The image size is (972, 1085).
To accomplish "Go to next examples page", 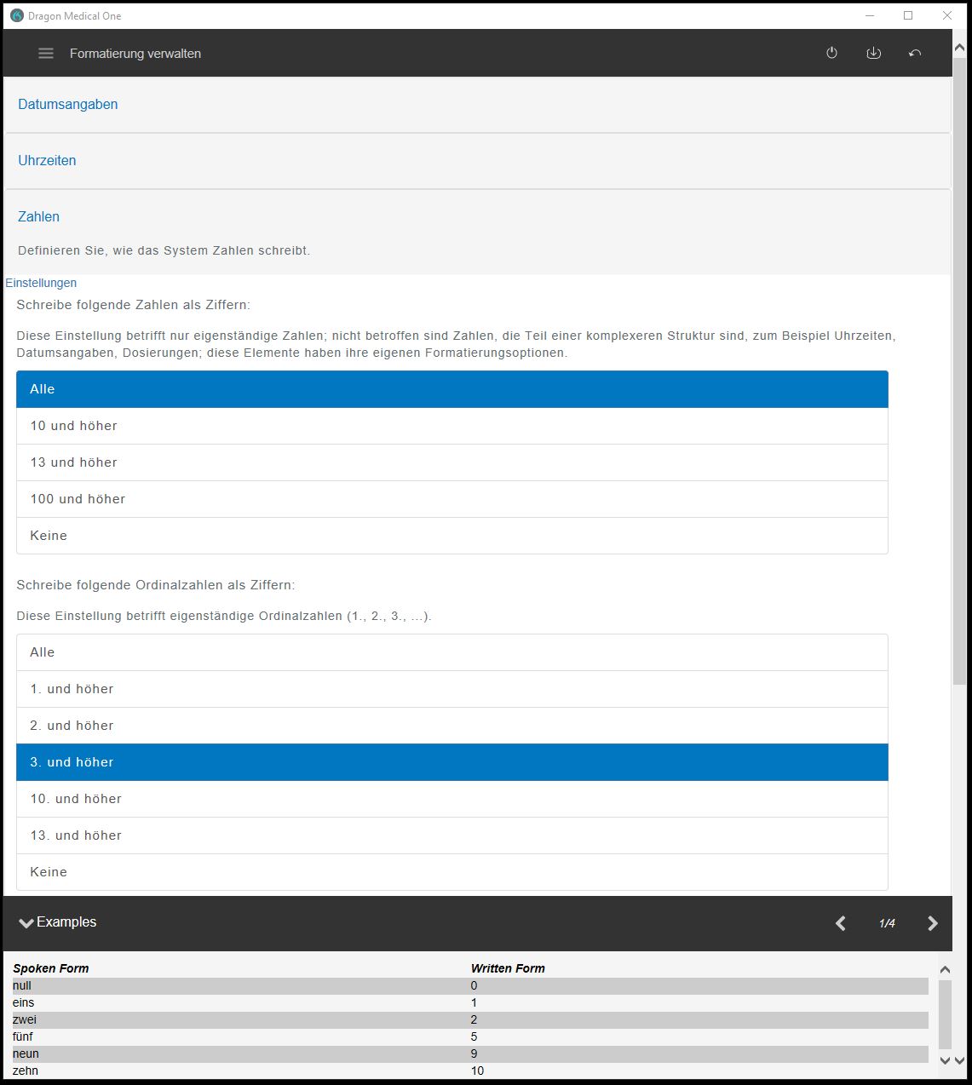I will [932, 923].
